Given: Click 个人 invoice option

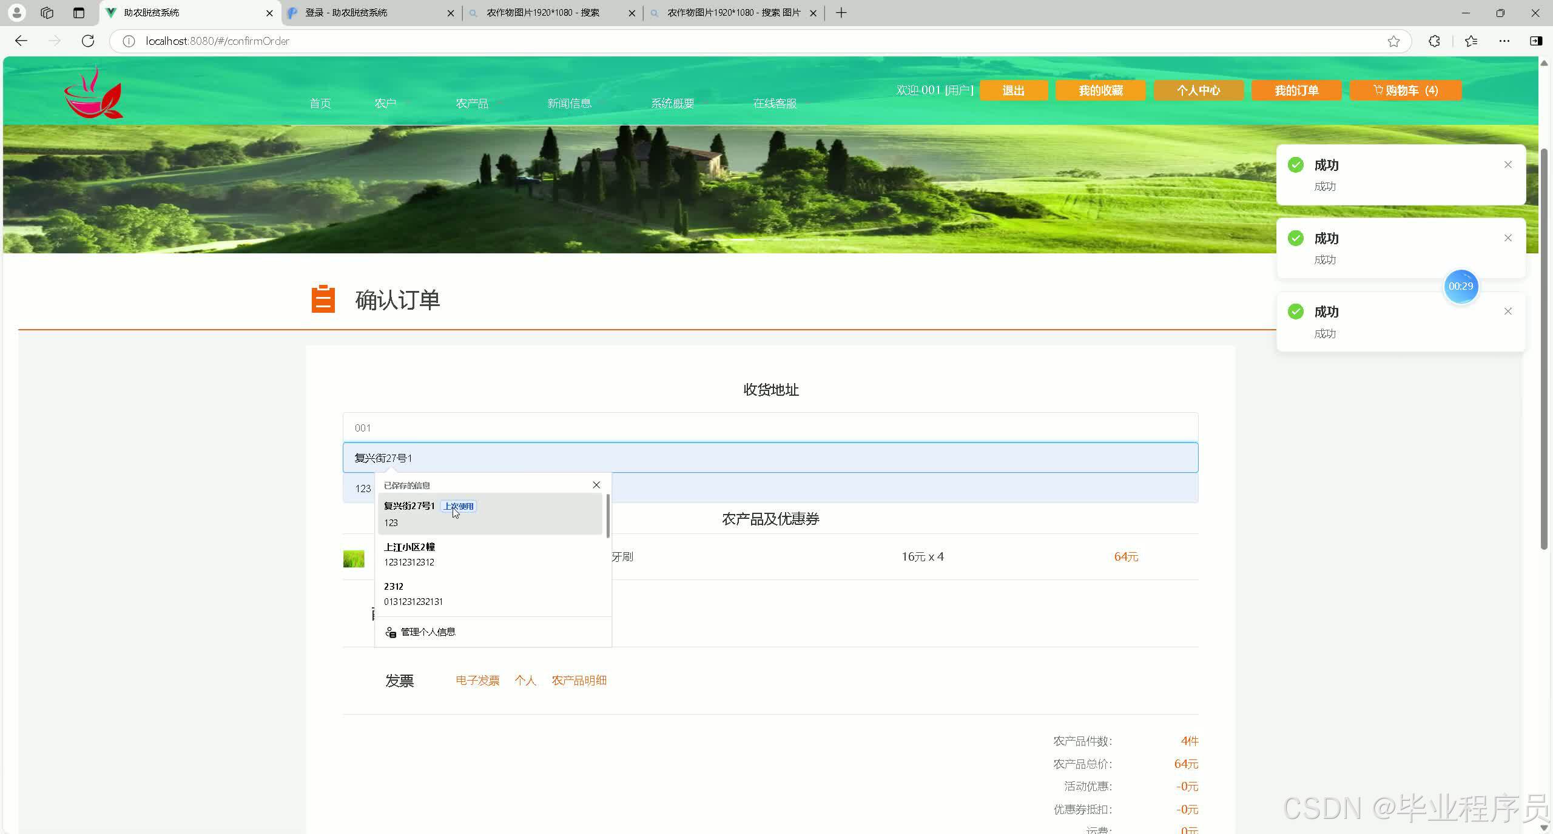Looking at the screenshot, I should [x=525, y=680].
